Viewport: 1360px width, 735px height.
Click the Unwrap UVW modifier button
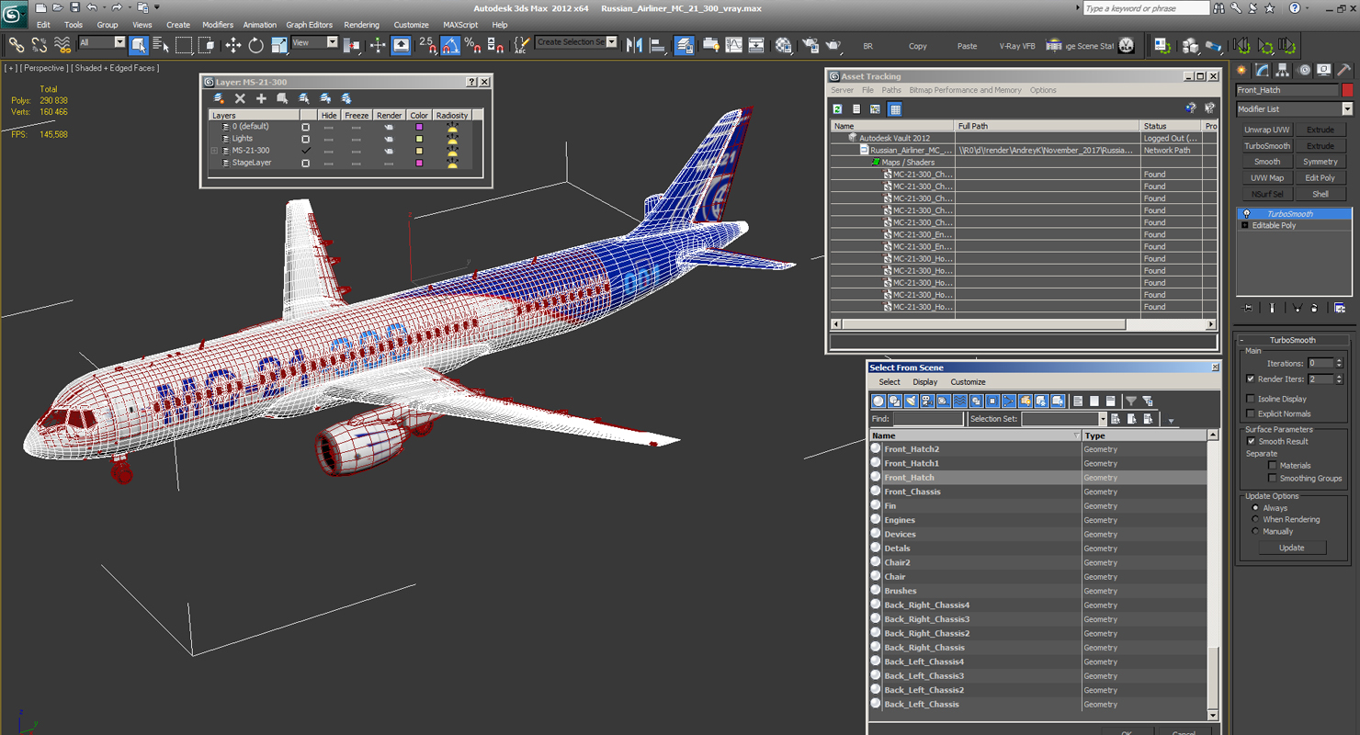point(1267,130)
